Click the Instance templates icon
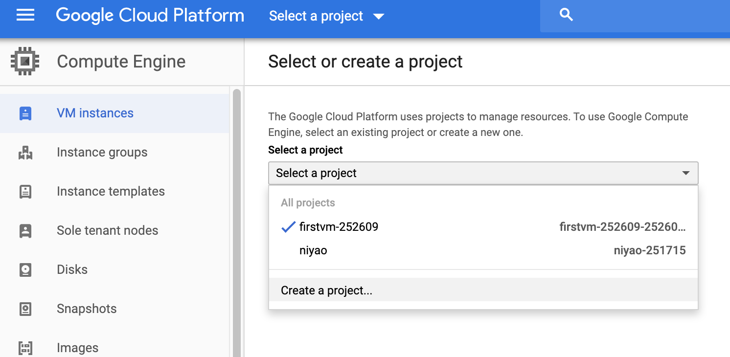 click(x=25, y=192)
